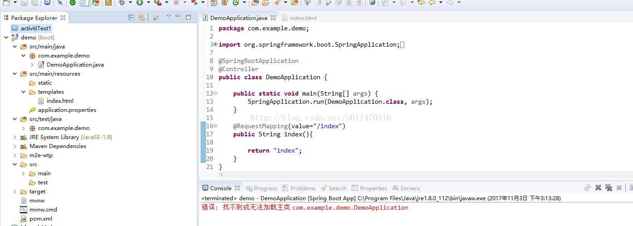Open the Debug configurations dropdown arrow

coord(130,3)
